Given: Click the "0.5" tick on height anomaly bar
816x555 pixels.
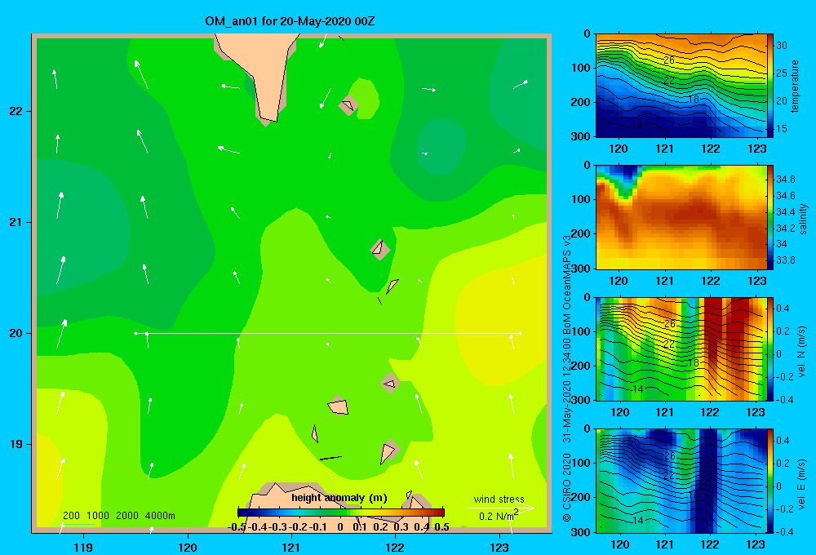Looking at the screenshot, I should (441, 527).
